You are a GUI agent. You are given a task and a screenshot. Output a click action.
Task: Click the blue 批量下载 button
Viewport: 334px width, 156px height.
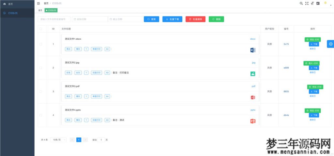tap(173, 19)
